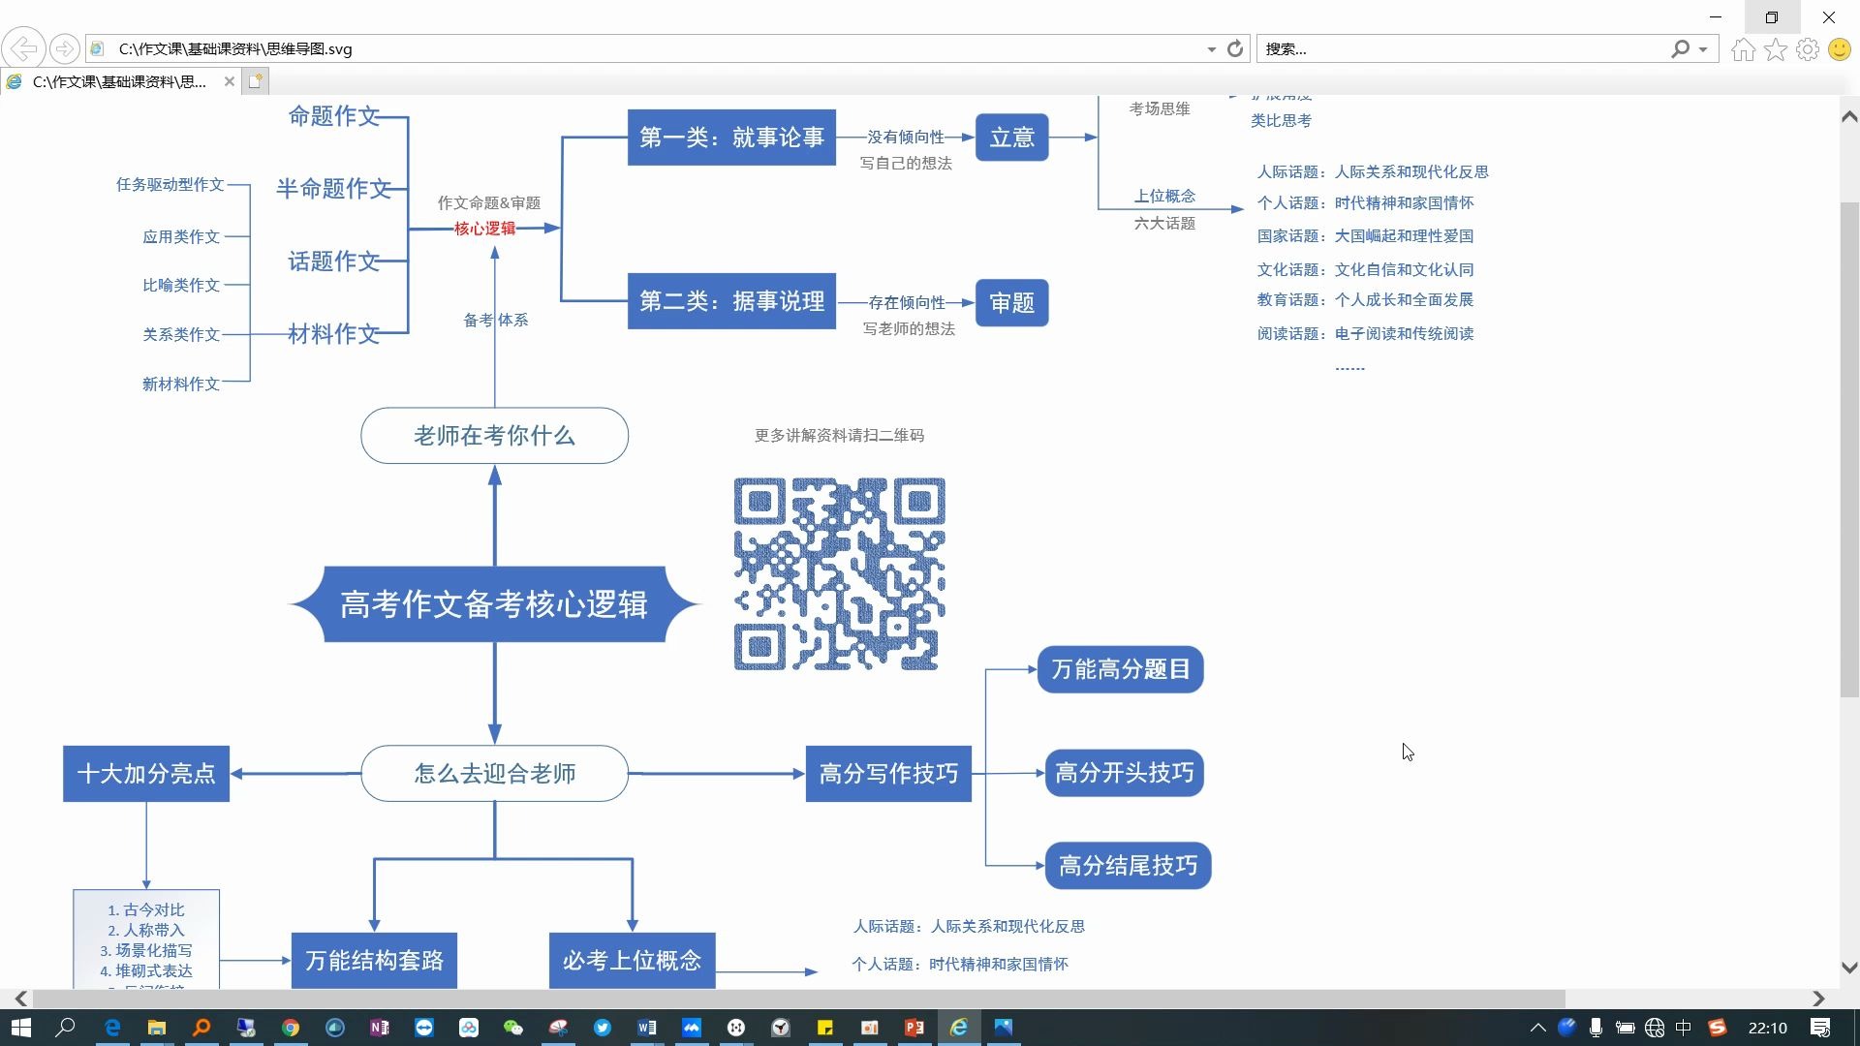Open a new tab with the new-tab button
The image size is (1860, 1046).
(256, 81)
